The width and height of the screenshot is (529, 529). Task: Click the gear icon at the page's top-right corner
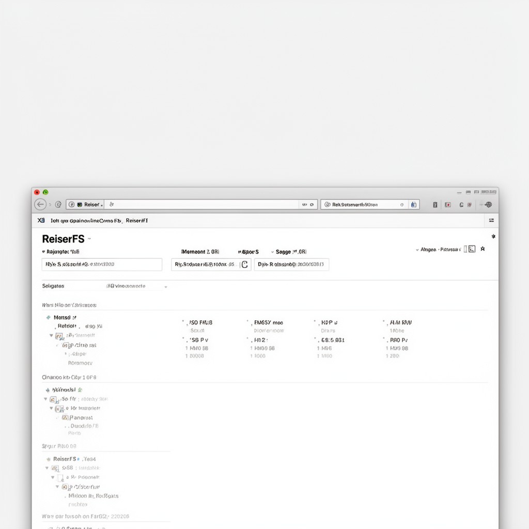pyautogui.click(x=493, y=237)
